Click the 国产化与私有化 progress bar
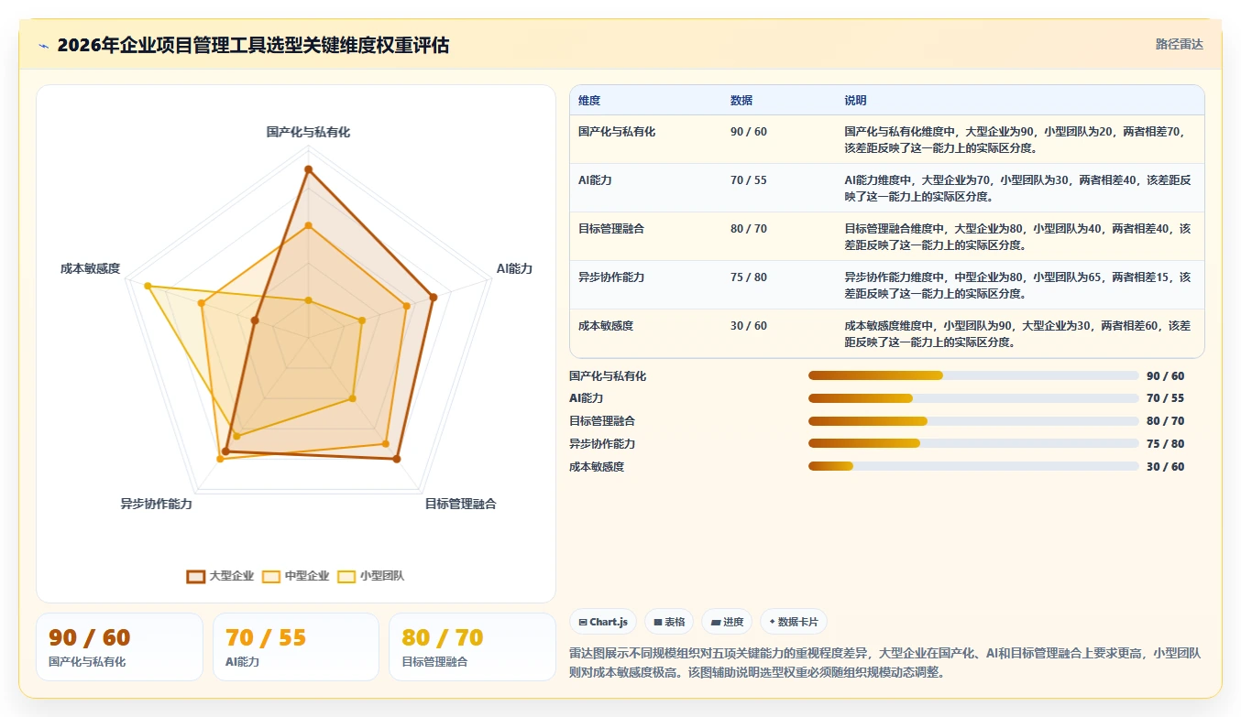This screenshot has width=1241, height=717. [x=973, y=375]
